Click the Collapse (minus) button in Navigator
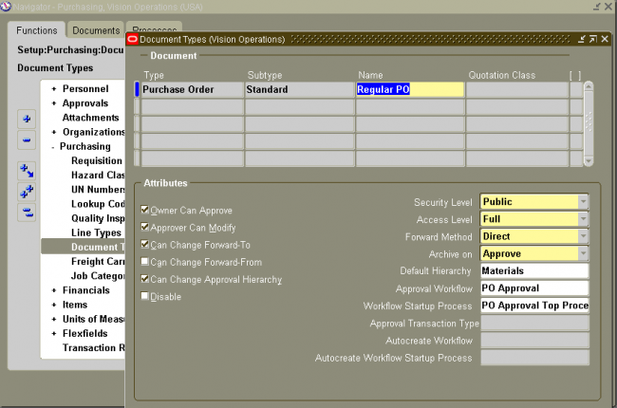The height and width of the screenshot is (408, 617). pos(27,139)
